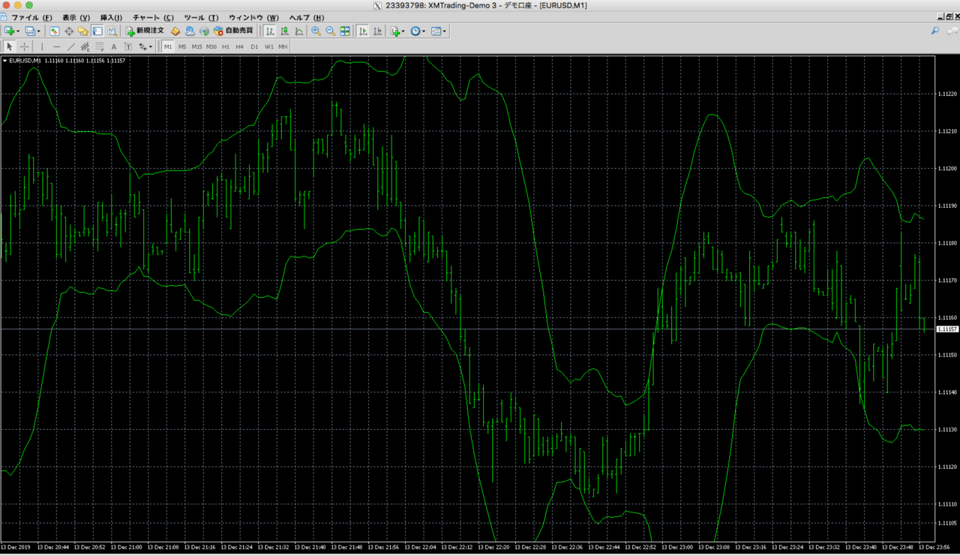960x556 pixels.
Task: Open the signals icon
Action: click(204, 31)
